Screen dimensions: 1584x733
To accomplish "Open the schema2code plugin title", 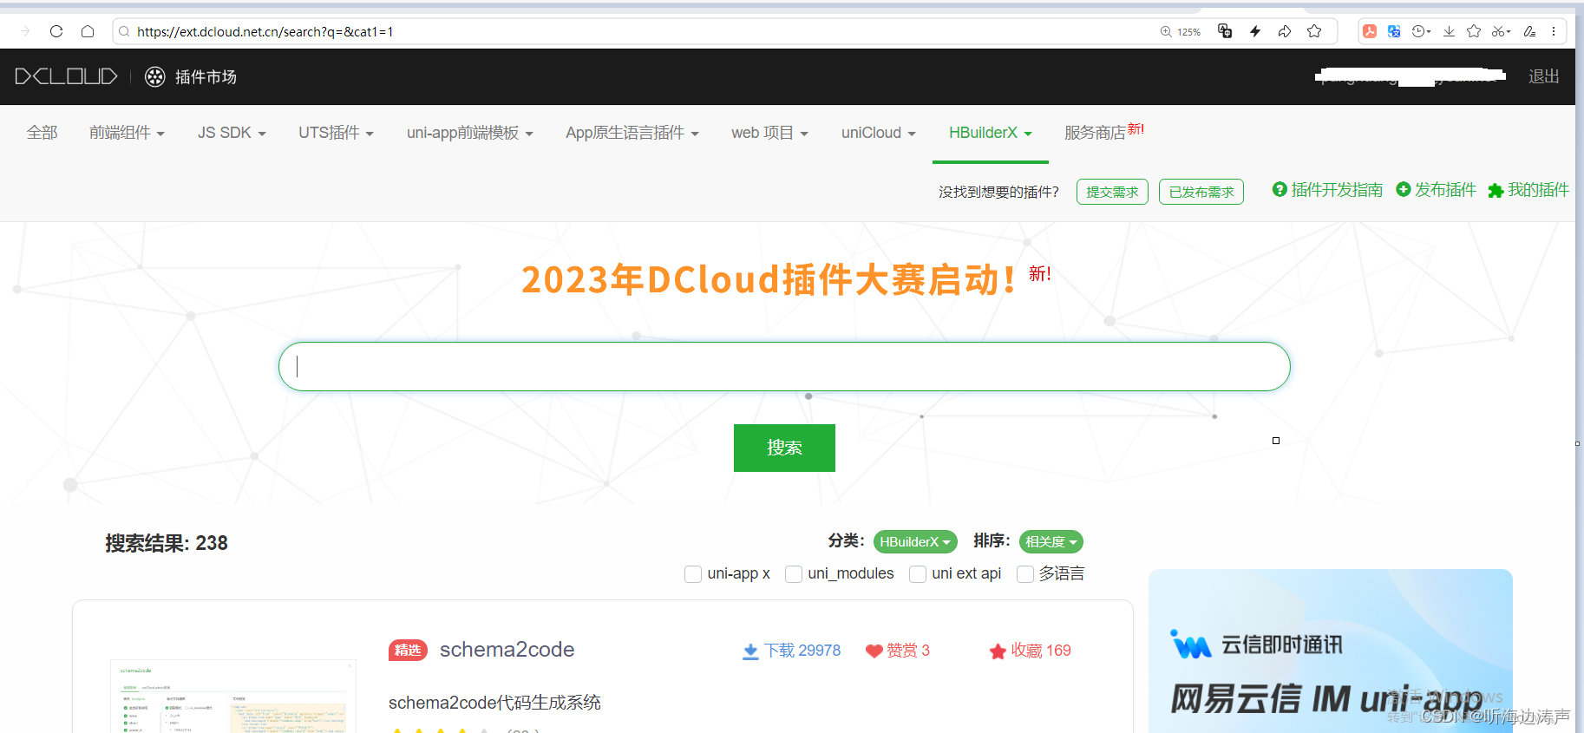I will [507, 650].
